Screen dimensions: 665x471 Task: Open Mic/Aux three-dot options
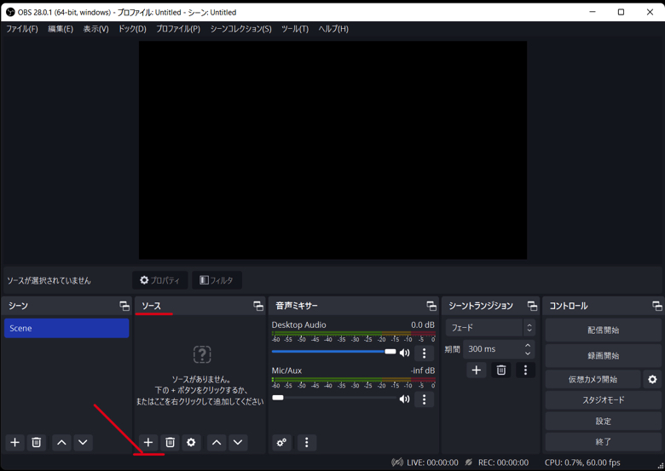(424, 399)
